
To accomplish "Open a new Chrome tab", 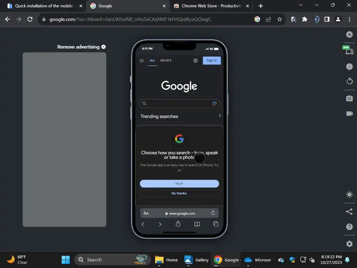I will click(x=261, y=6).
